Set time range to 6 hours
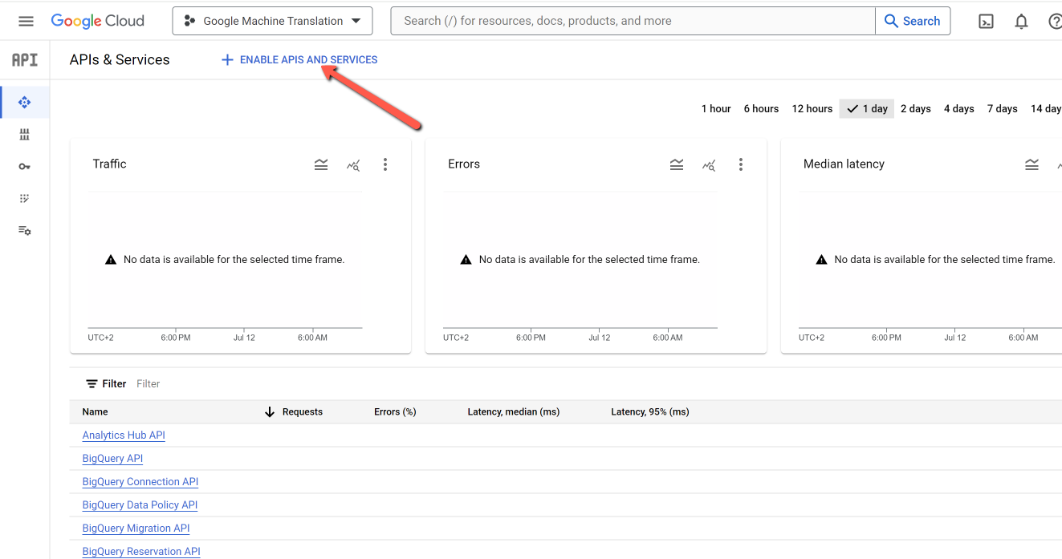The height and width of the screenshot is (559, 1062). point(761,109)
